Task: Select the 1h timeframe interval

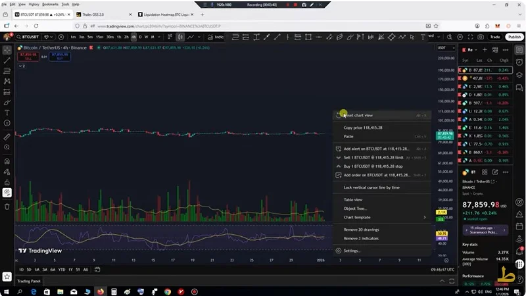Action: coord(118,37)
